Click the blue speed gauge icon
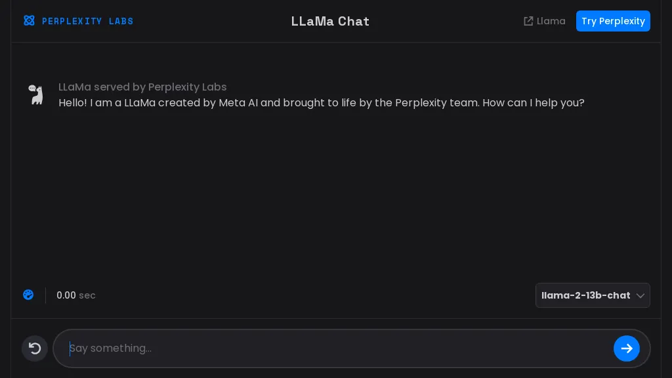This screenshot has height=378, width=672. pos(28,295)
